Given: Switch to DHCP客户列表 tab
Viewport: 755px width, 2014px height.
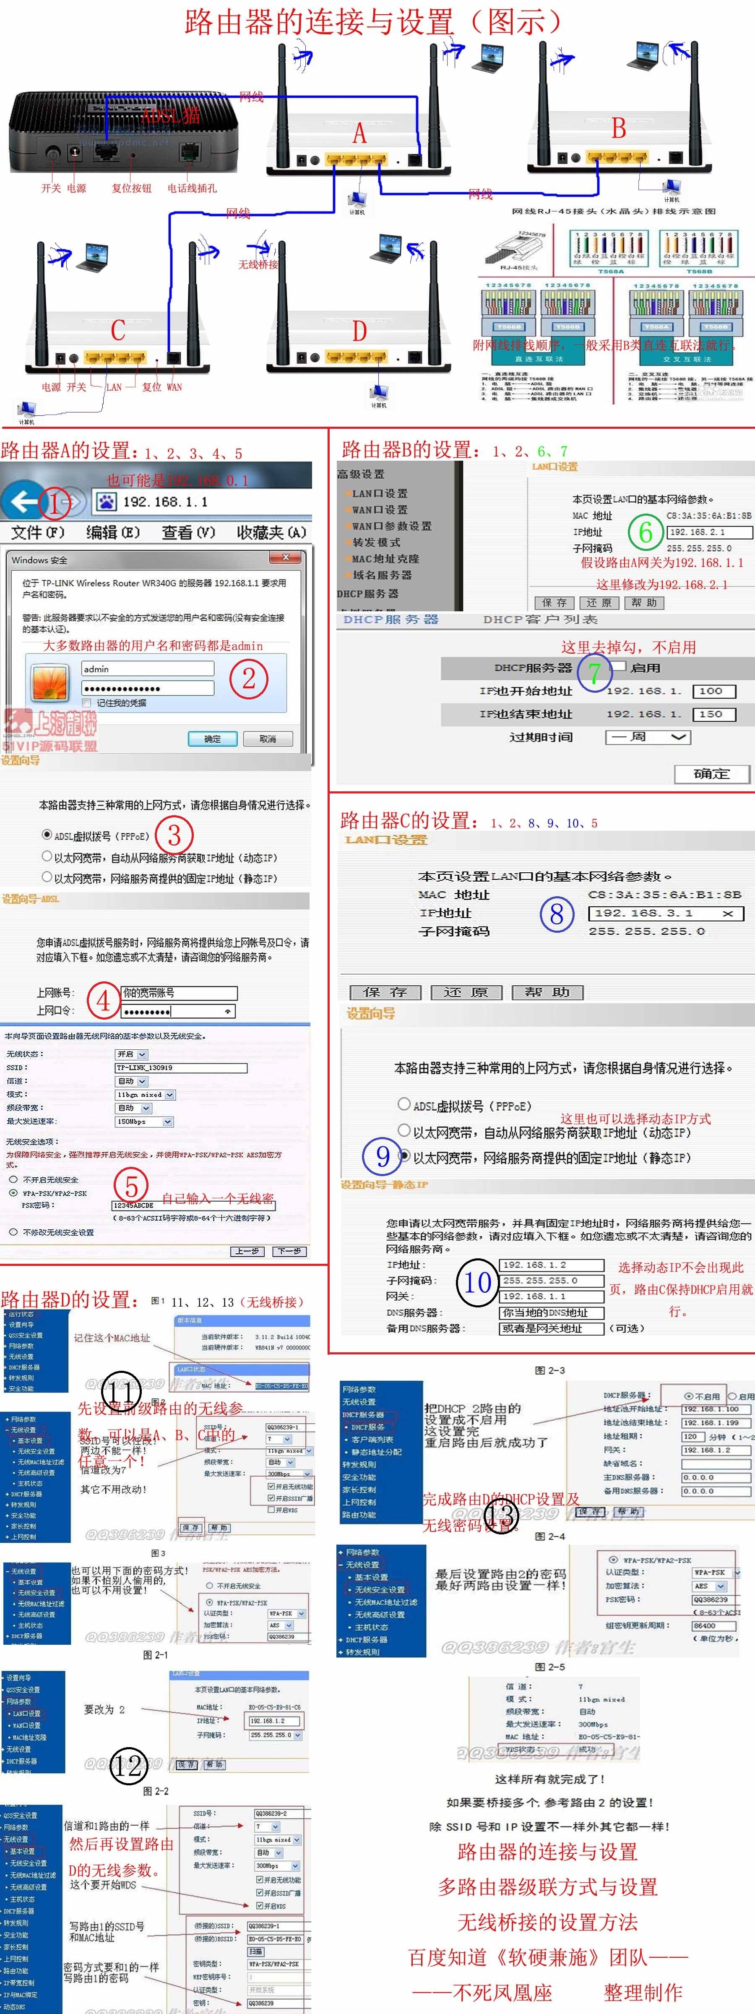Looking at the screenshot, I should pos(540,619).
